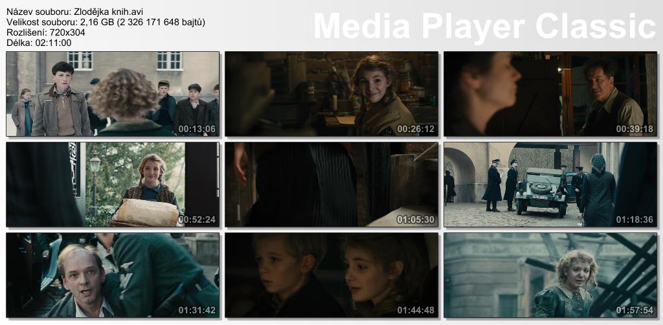Click the 01:18:36 timestamp label
The height and width of the screenshot is (325, 663).
pos(635,219)
